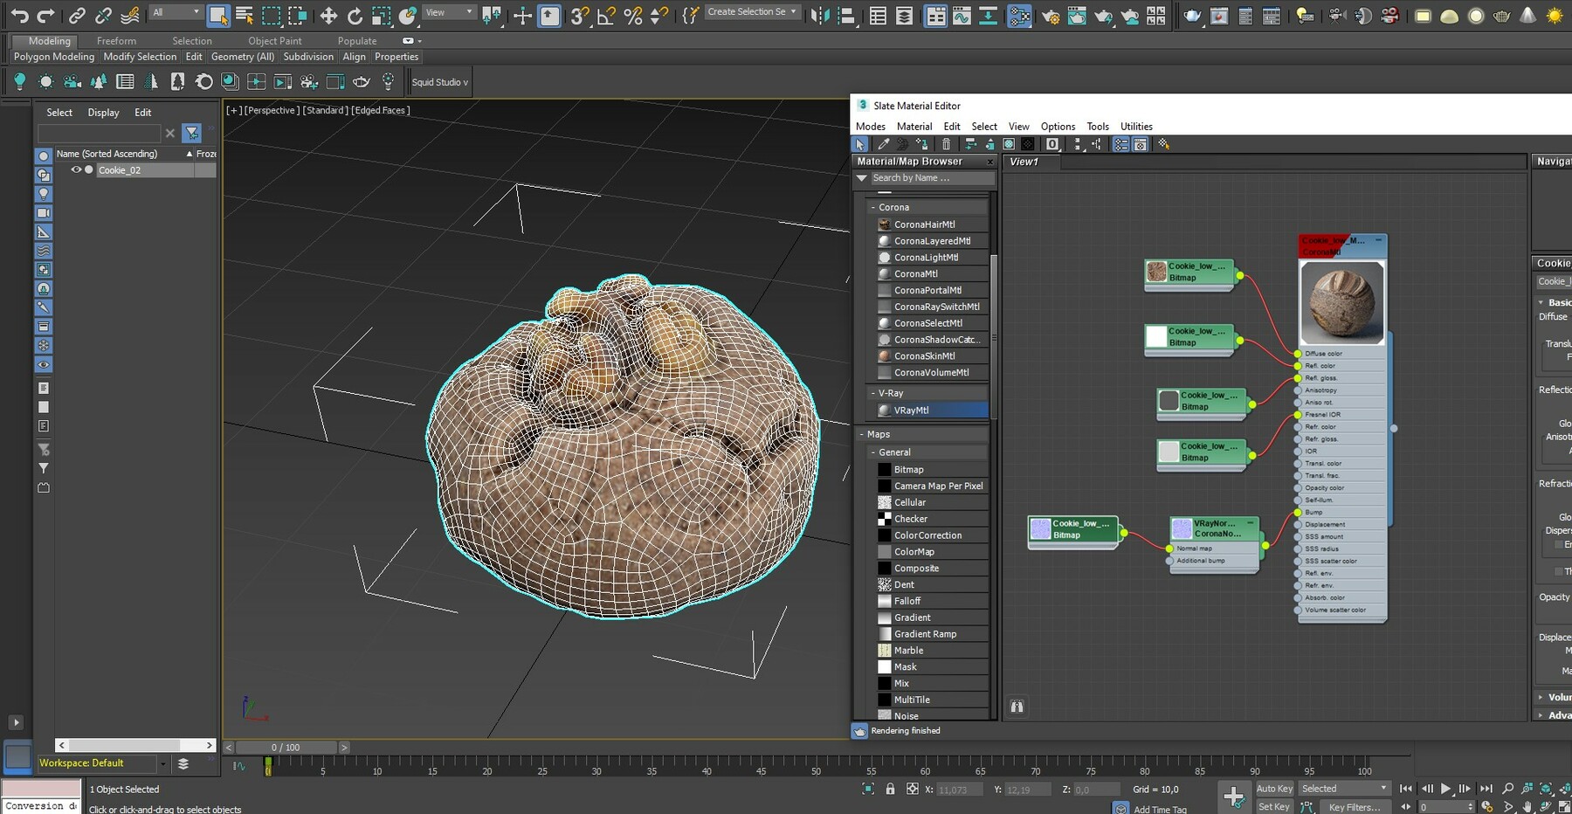The width and height of the screenshot is (1572, 814).
Task: Collapse the Corona materials section
Action: (x=874, y=207)
